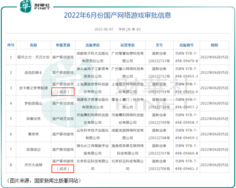Select 国产网页游戏 category for 异兽洪荒

(x=63, y=118)
